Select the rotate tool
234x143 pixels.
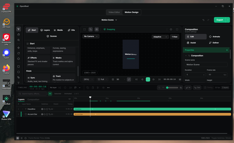(19, 53)
